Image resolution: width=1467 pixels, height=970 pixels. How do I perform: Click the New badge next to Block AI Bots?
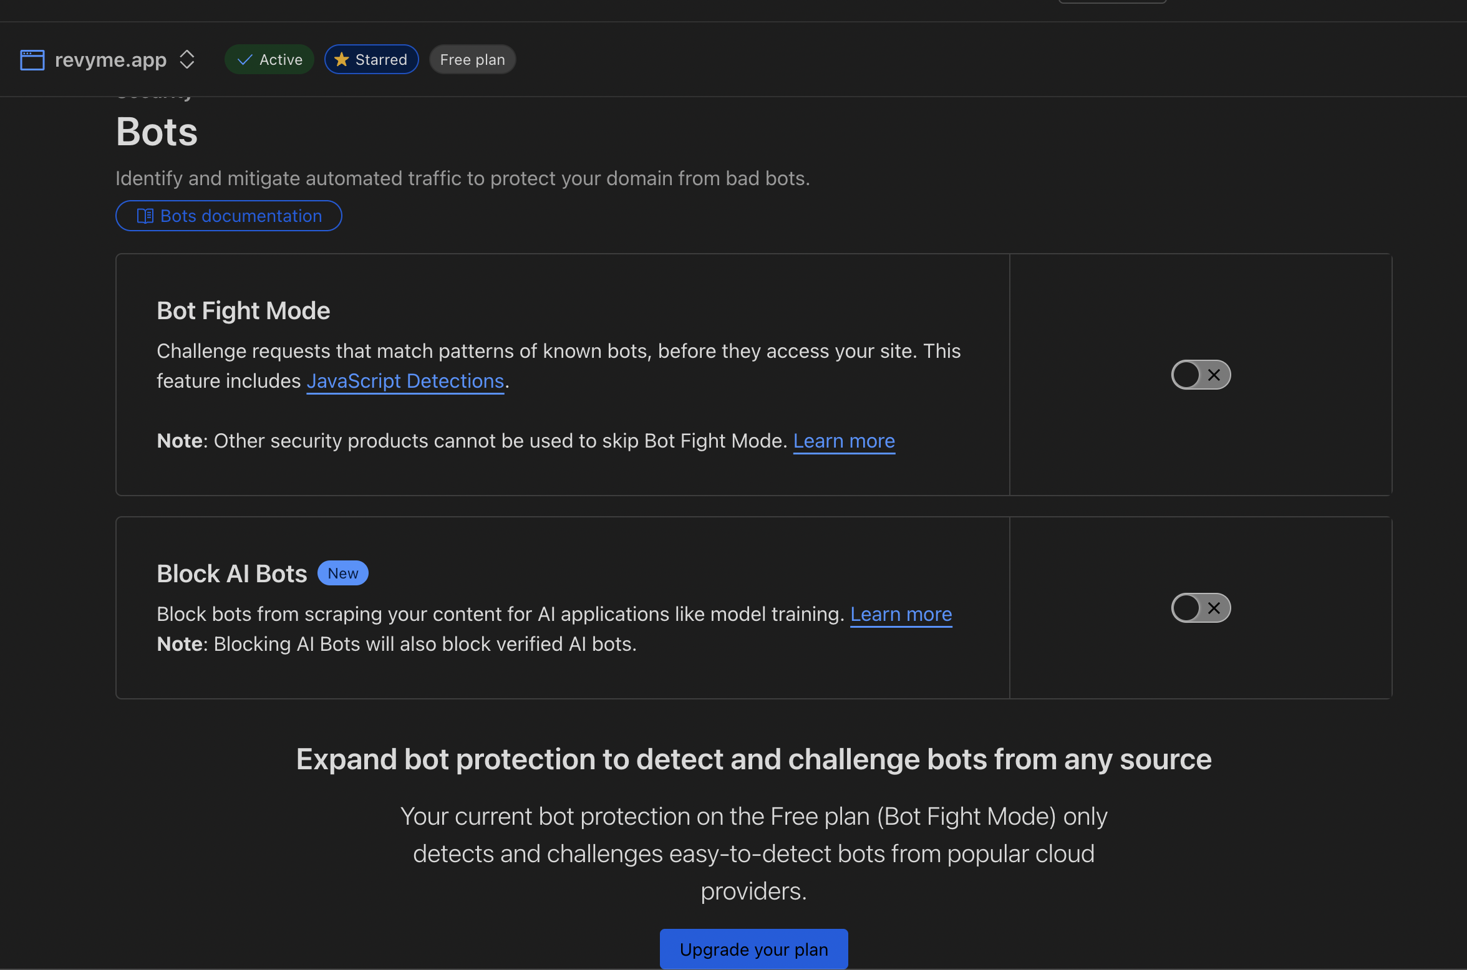(342, 573)
